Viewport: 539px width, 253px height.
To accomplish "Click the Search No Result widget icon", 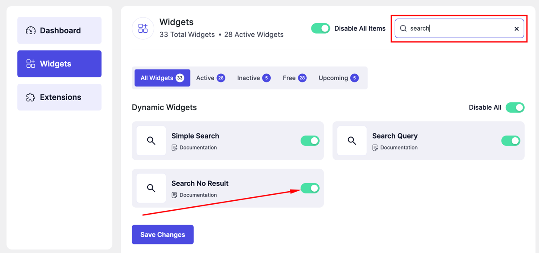I will coord(151,188).
